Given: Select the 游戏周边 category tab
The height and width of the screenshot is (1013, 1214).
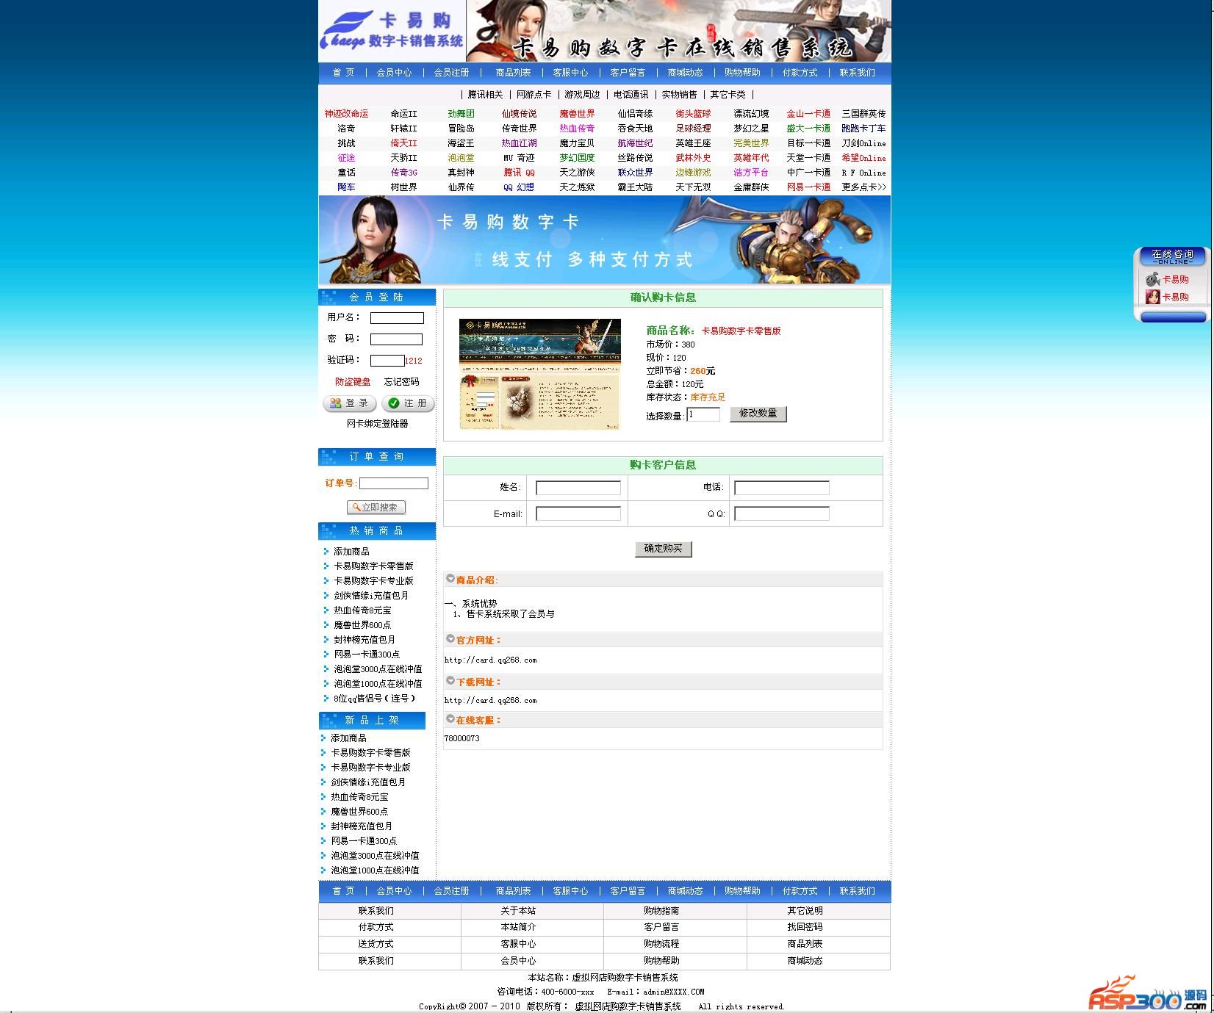Looking at the screenshot, I should click(x=583, y=95).
